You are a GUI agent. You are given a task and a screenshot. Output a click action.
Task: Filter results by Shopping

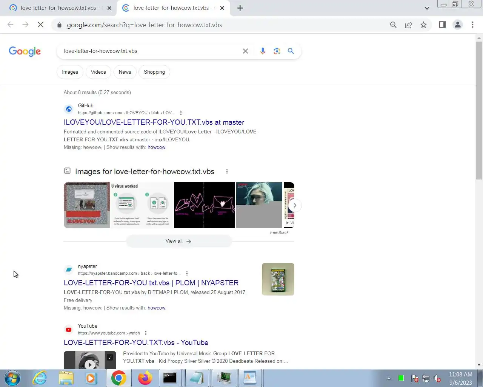[154, 72]
